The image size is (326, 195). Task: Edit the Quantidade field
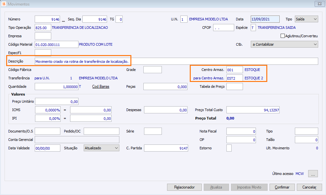56,86
